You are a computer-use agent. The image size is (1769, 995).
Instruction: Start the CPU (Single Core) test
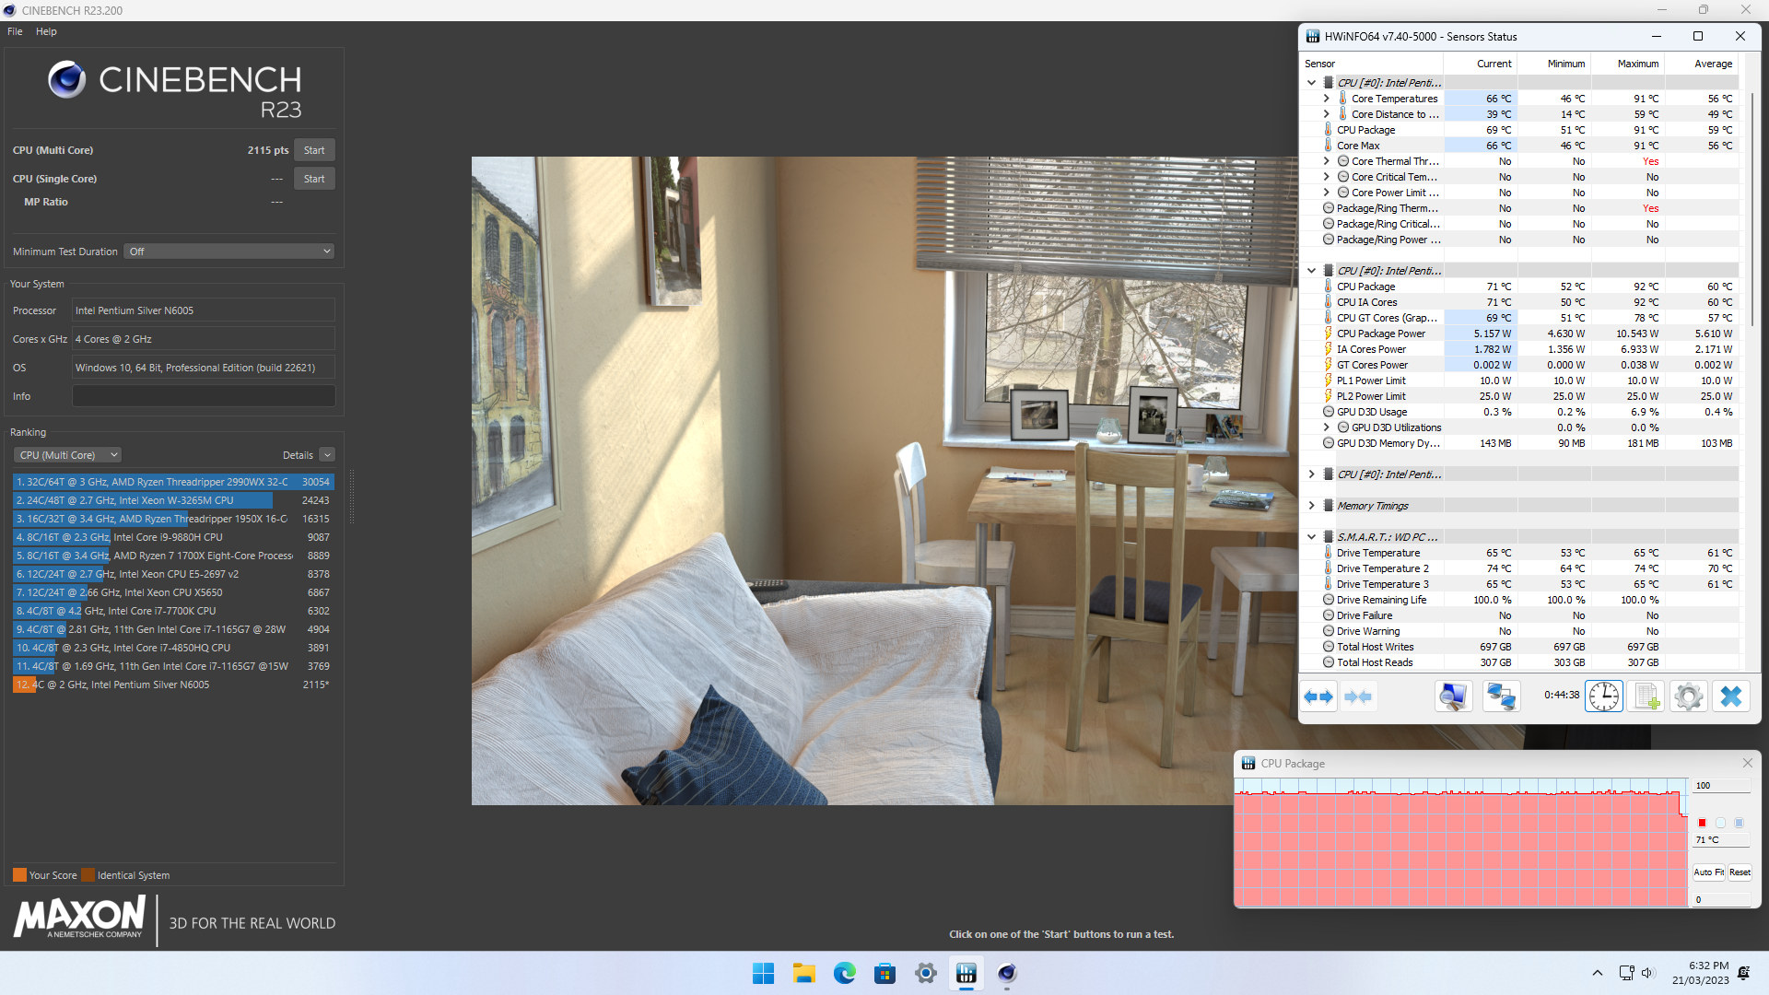314,179
